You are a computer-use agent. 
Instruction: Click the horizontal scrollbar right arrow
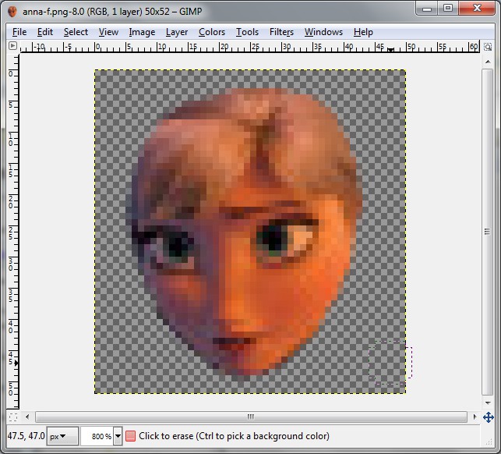475,417
